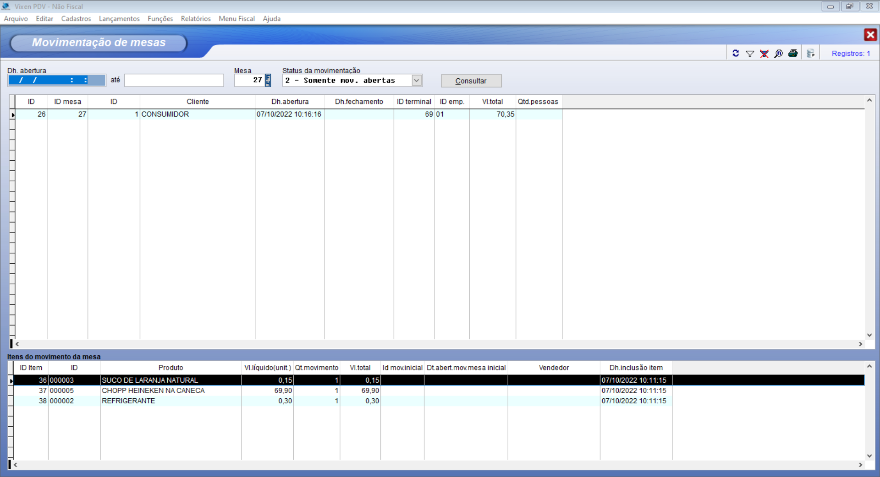Open the Menu Fiscal menu
880x477 pixels.
tap(236, 19)
